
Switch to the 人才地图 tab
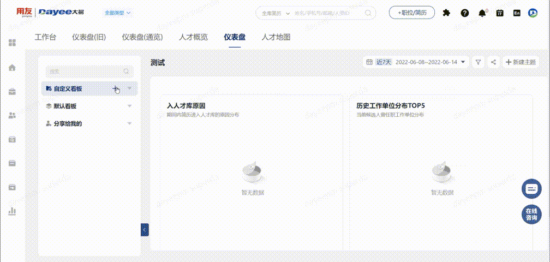click(x=276, y=37)
